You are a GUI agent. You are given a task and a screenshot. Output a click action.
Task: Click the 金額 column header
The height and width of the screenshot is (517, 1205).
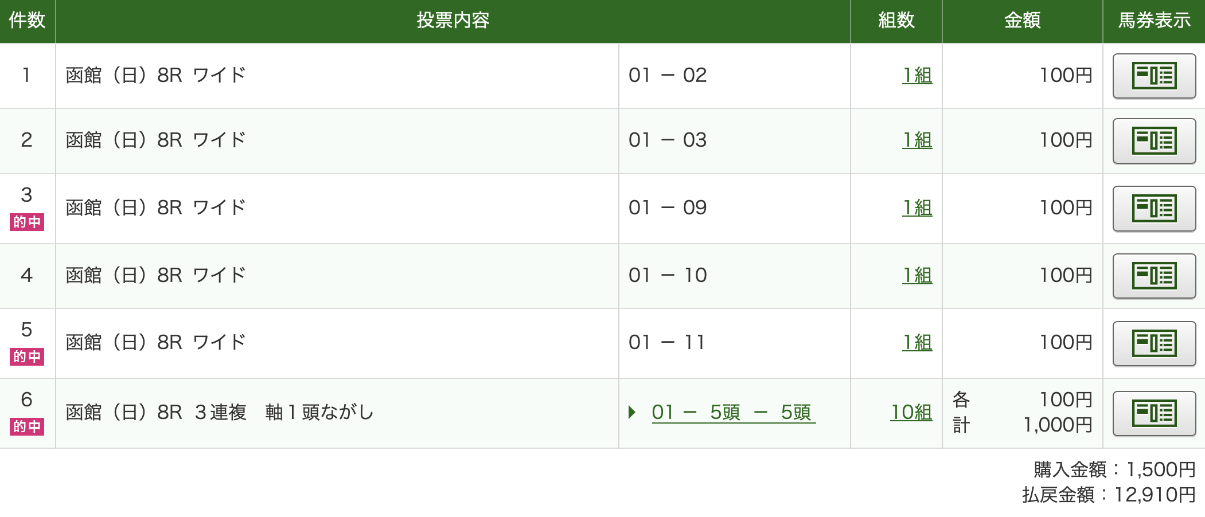(1023, 21)
